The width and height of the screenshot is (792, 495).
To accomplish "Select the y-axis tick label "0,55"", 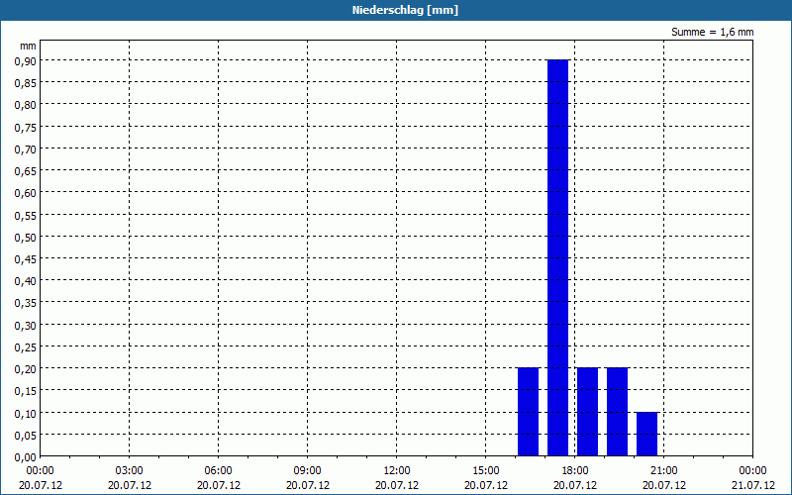I will coord(26,215).
